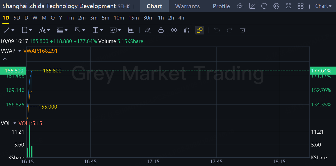Toggle the drawing lock icon
Viewport: 336px width, 166px height.
[x=161, y=30]
